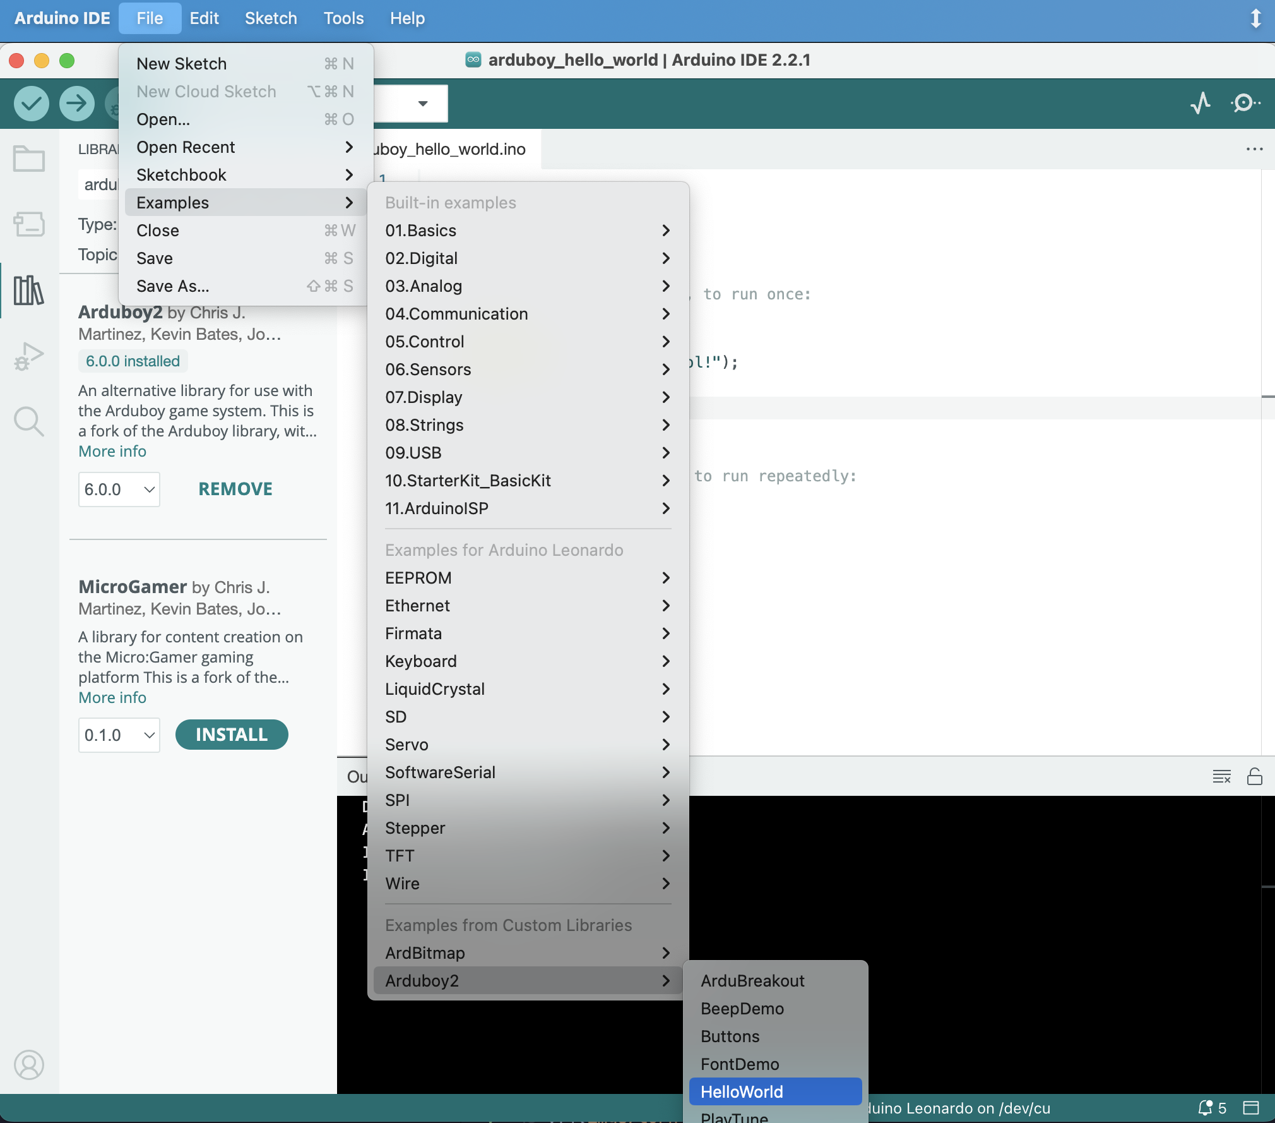Choose Save As... menu item
The width and height of the screenshot is (1275, 1123).
point(246,286)
